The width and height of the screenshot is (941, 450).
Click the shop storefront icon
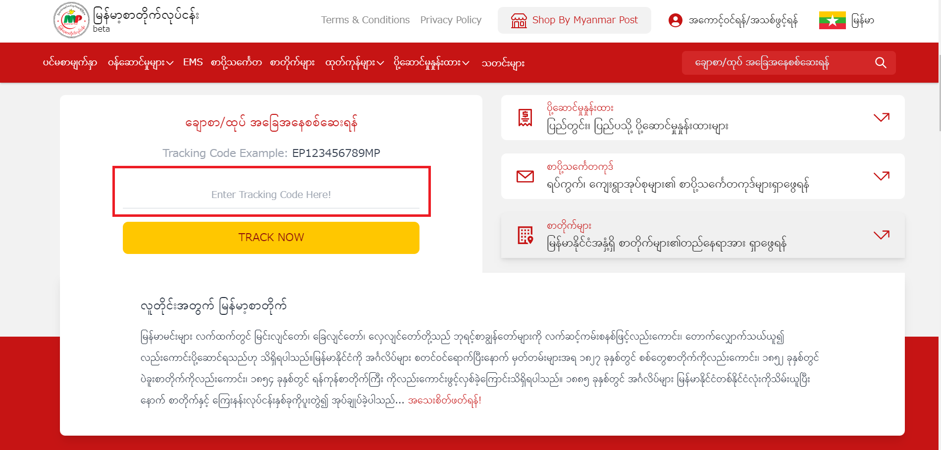coord(519,20)
